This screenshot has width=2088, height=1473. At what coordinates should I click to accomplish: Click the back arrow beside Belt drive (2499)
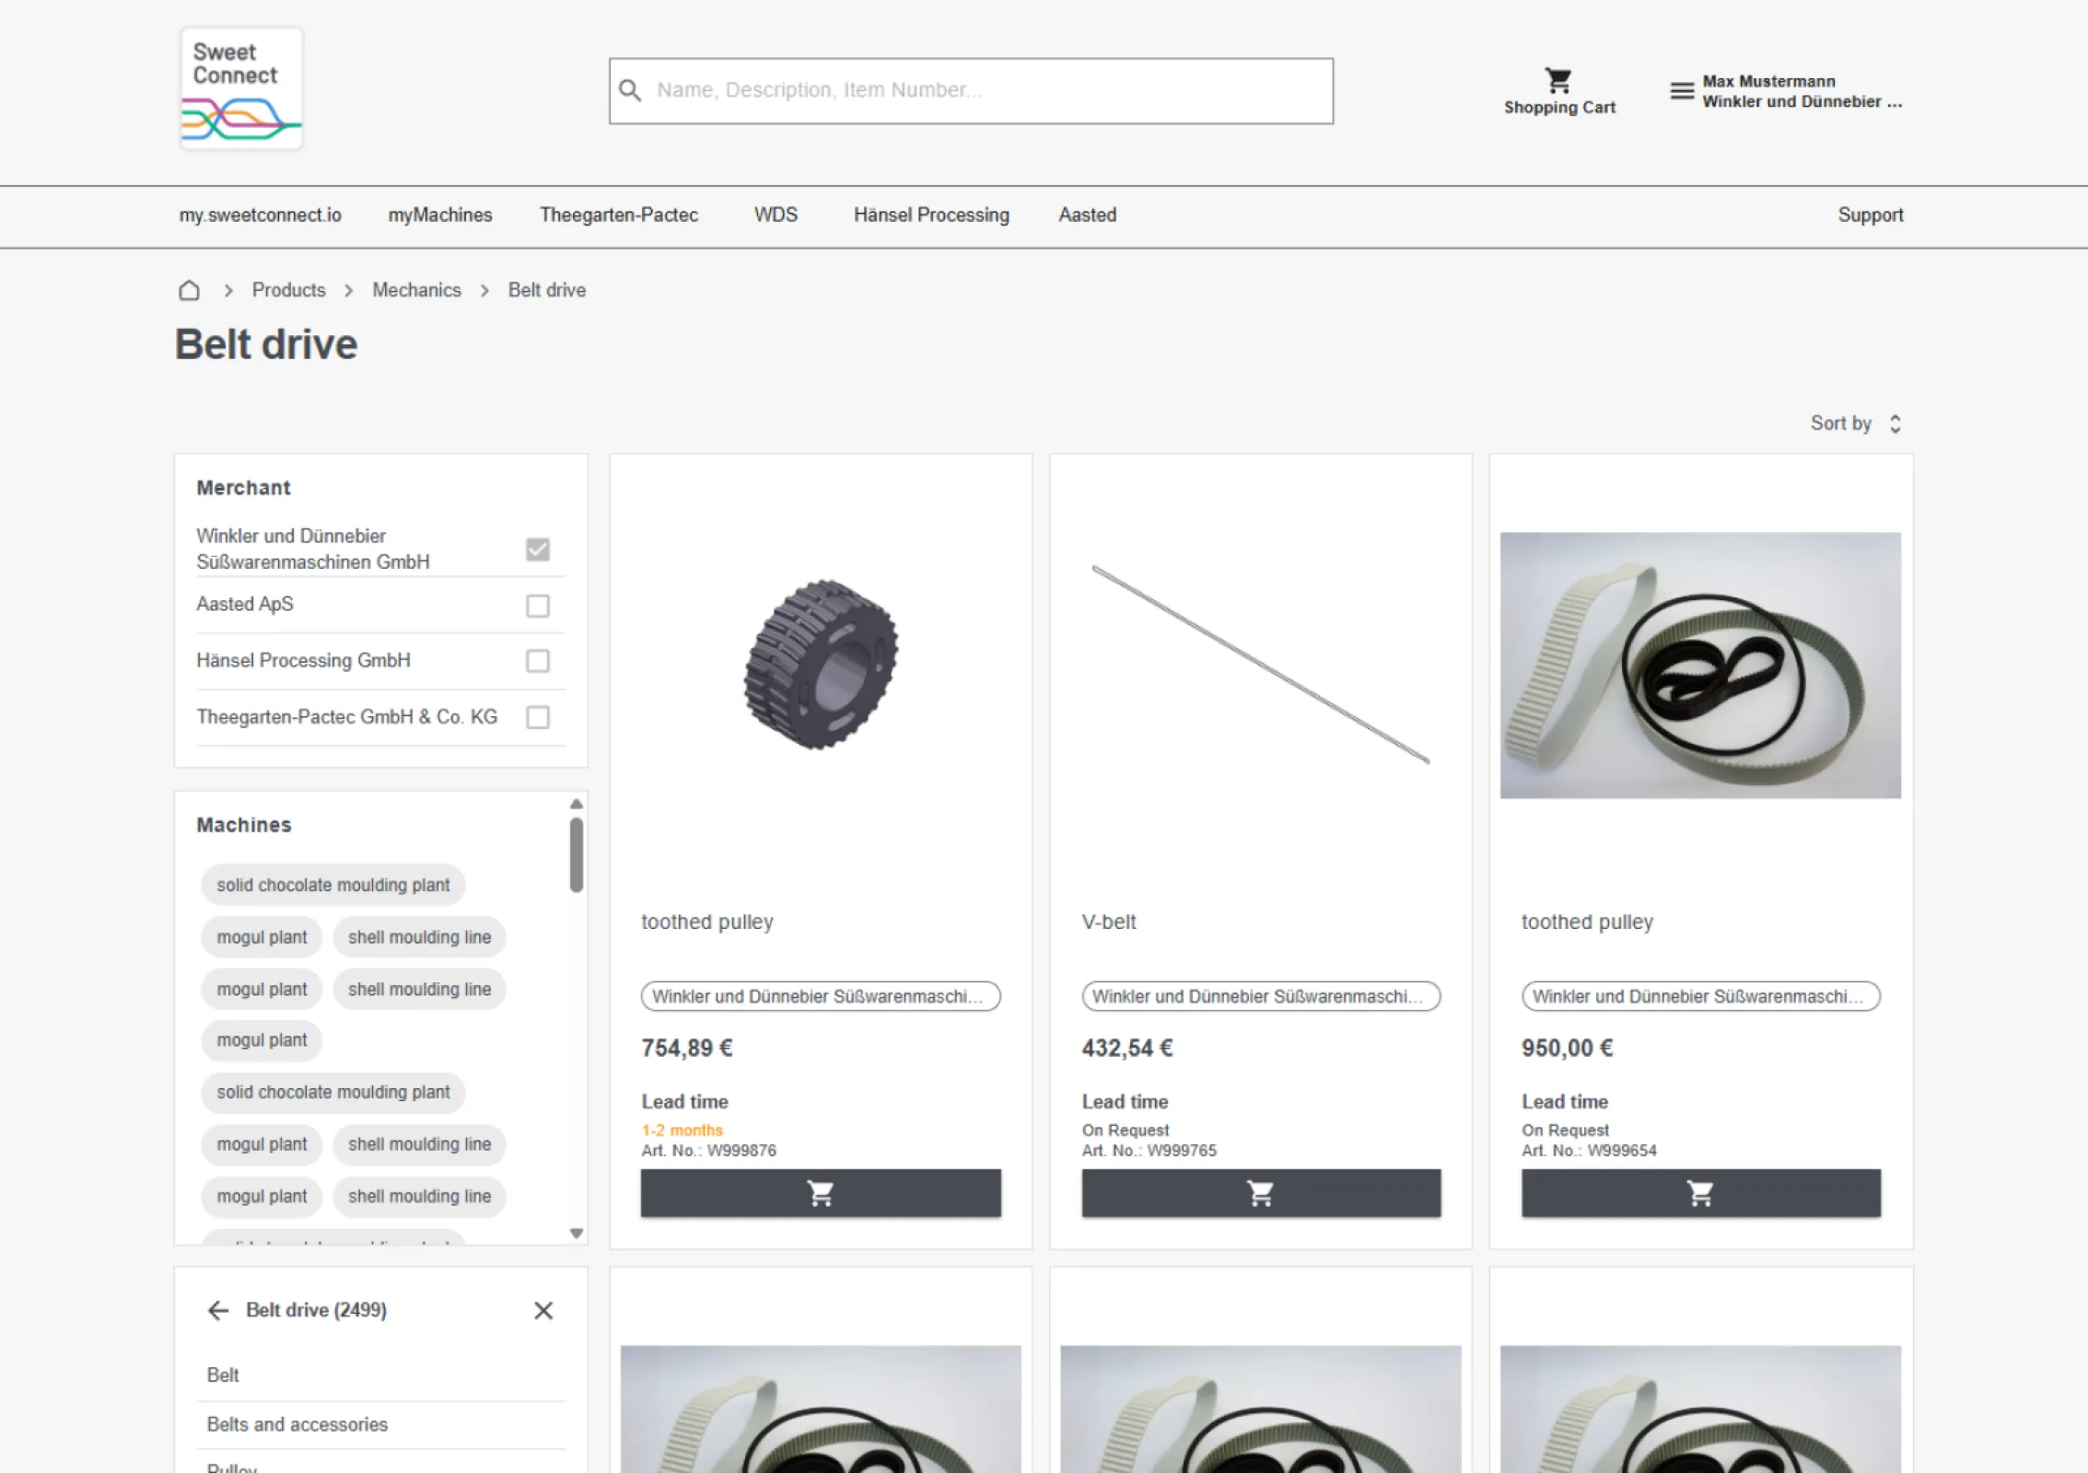[218, 1310]
